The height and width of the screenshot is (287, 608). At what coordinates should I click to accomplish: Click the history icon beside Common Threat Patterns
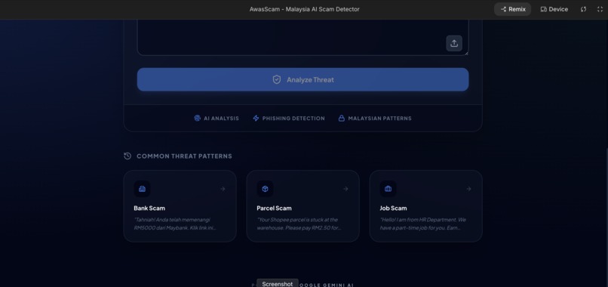[x=127, y=156]
